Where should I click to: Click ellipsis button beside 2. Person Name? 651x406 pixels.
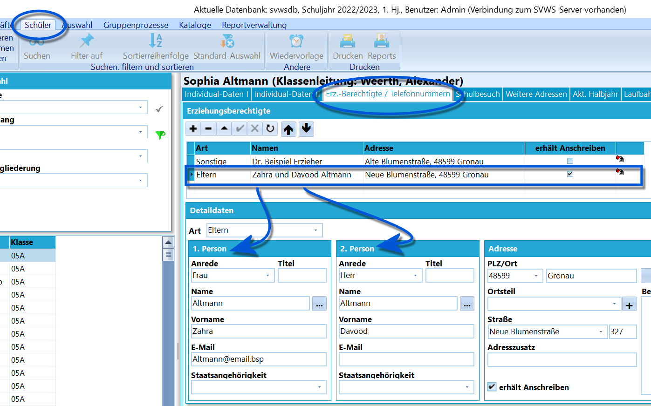[x=467, y=304]
